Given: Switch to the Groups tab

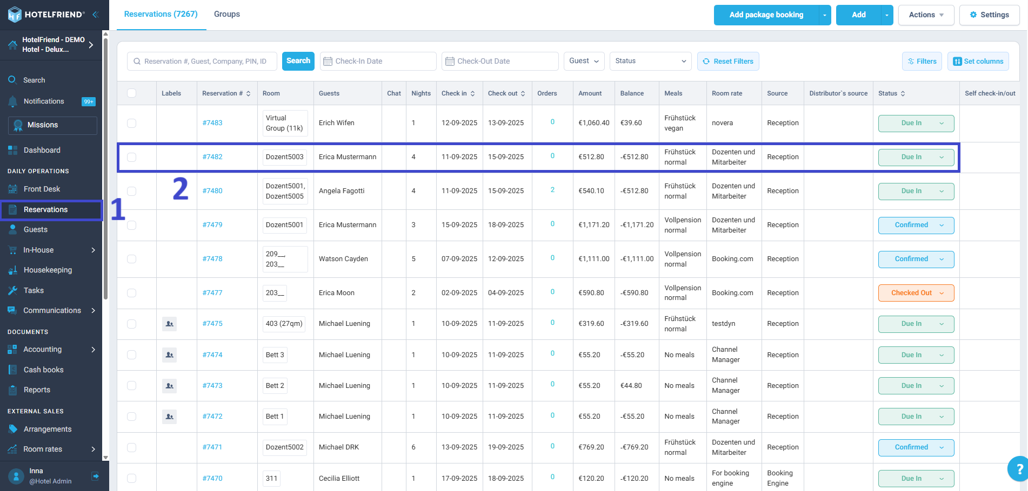Looking at the screenshot, I should click(x=226, y=14).
